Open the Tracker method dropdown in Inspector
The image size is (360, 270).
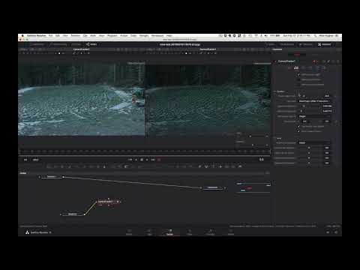[314, 101]
